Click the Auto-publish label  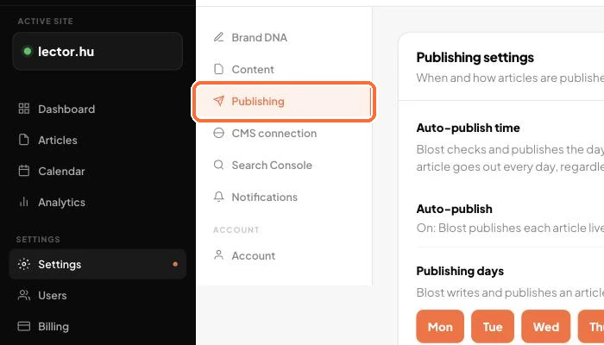[x=454, y=209]
